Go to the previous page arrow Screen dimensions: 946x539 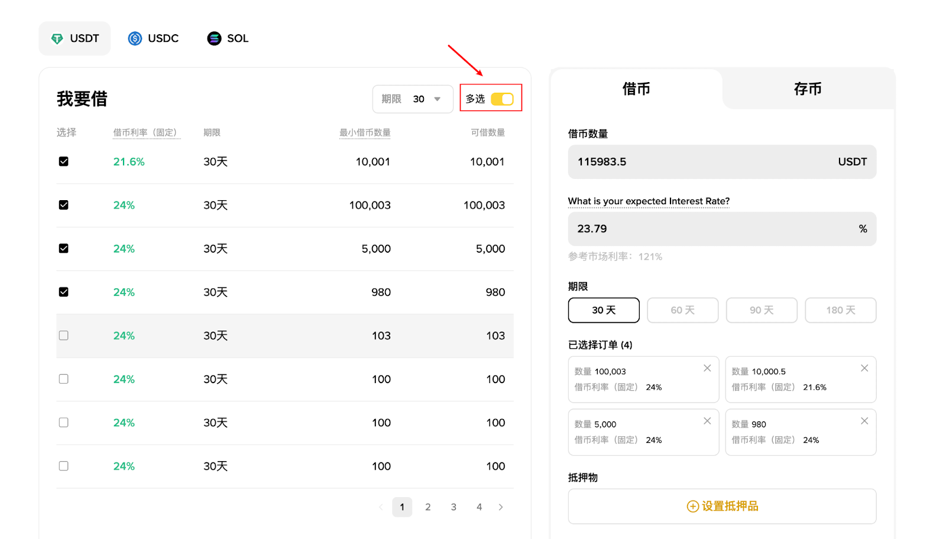tap(381, 507)
